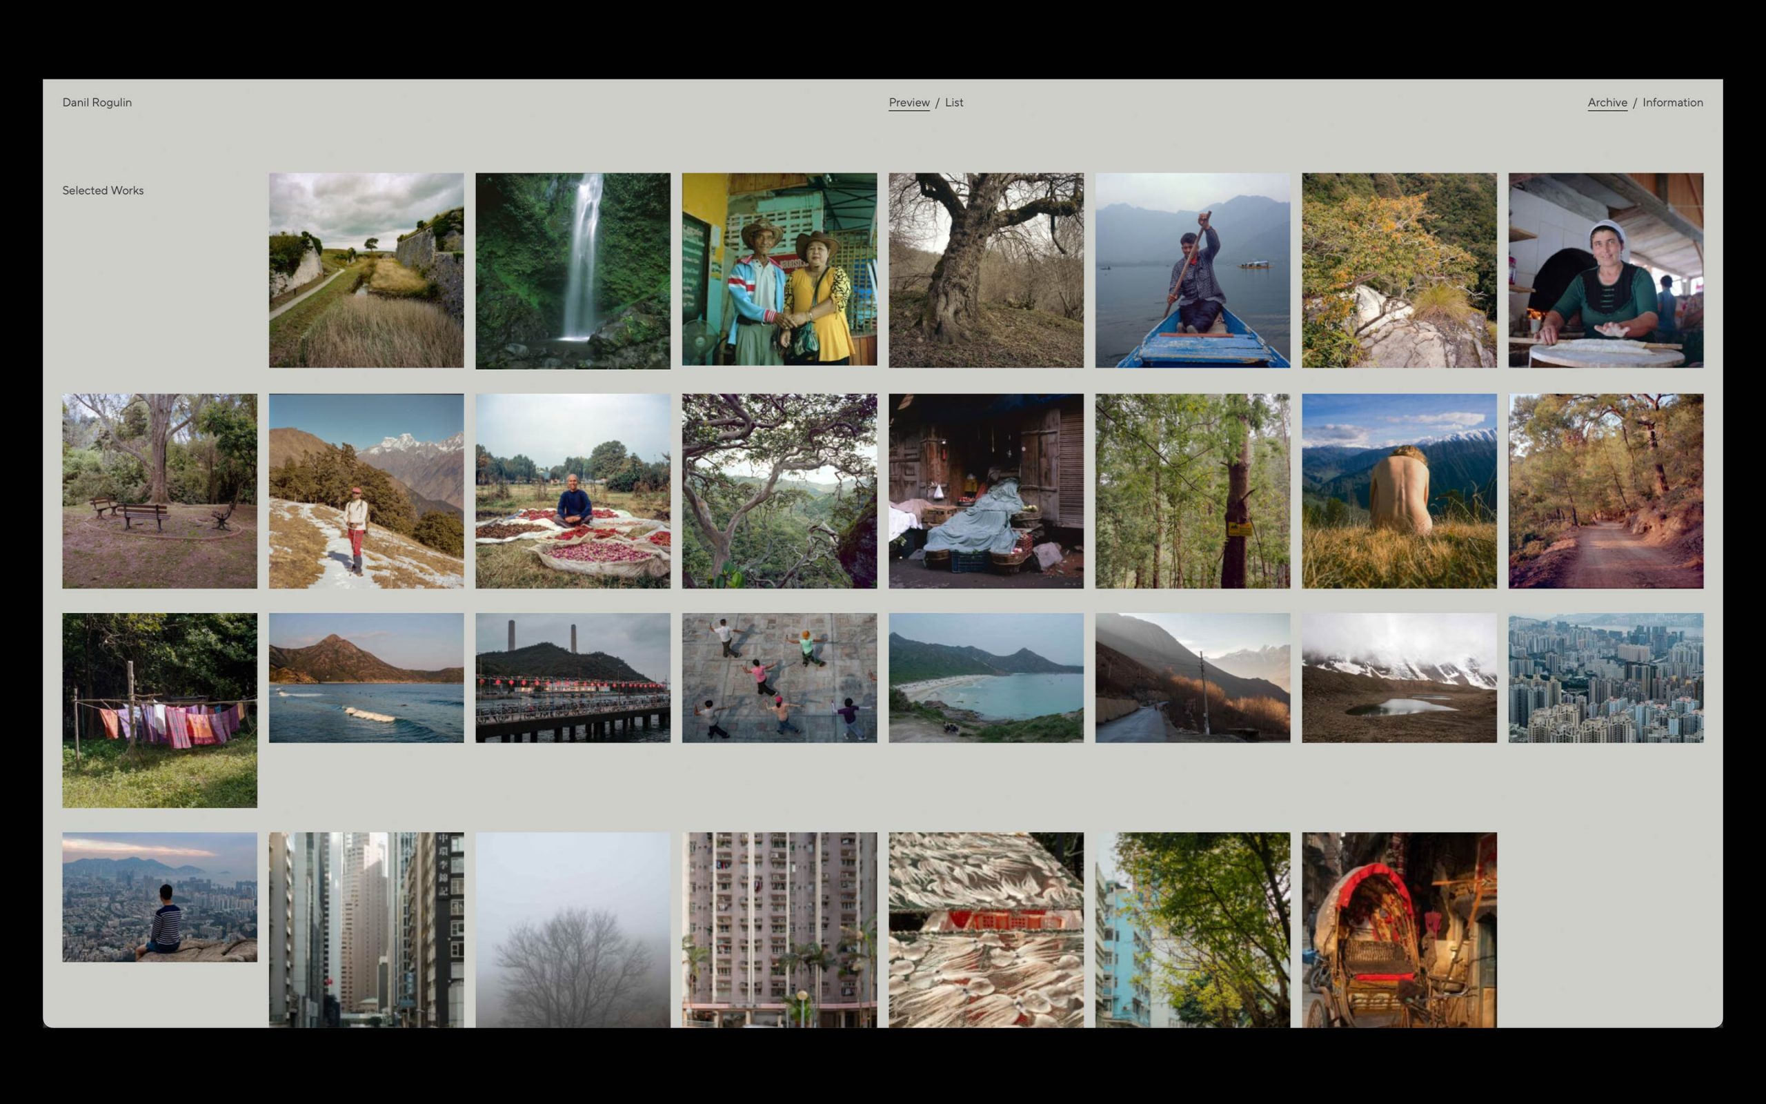Open the couple in cowboy hats photo
Viewport: 1766px width, 1104px height.
780,268
